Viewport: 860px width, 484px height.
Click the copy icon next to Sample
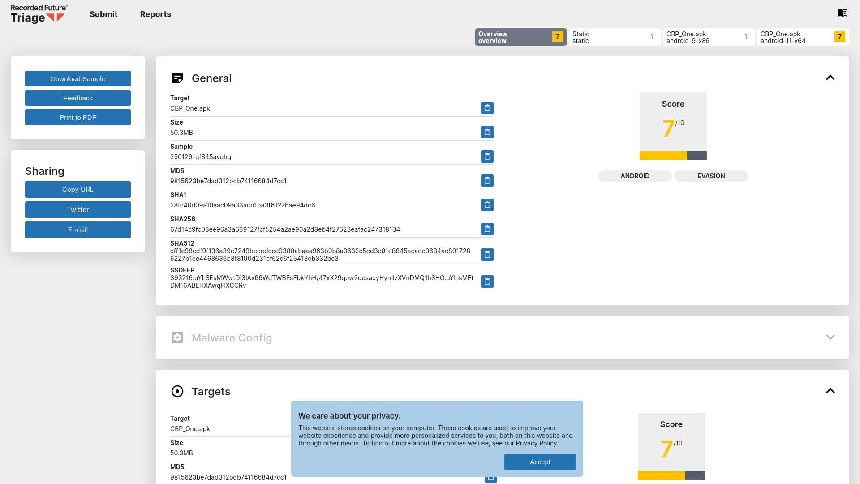point(487,156)
